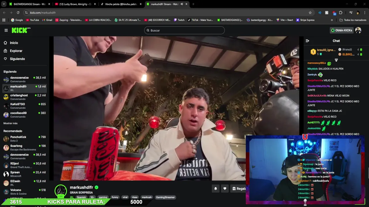Open the Extensions puzzle icon
Screen dimensions: 369x207
(341, 13)
